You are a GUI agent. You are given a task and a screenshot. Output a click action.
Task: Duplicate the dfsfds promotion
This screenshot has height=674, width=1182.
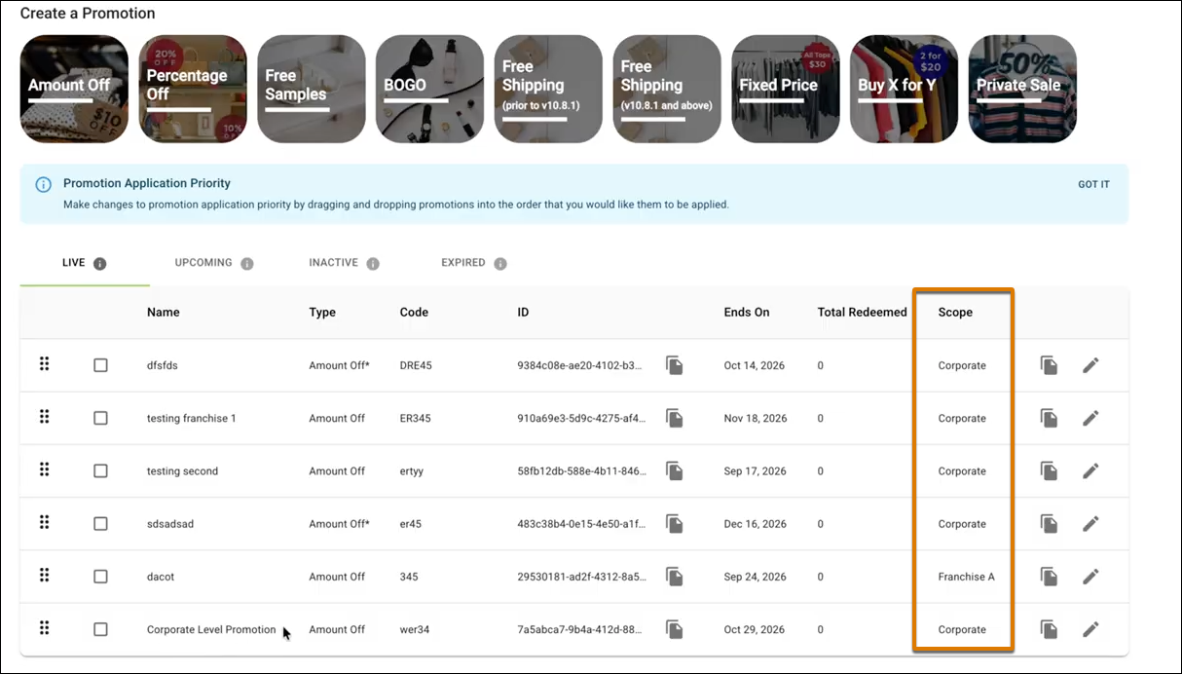1049,365
